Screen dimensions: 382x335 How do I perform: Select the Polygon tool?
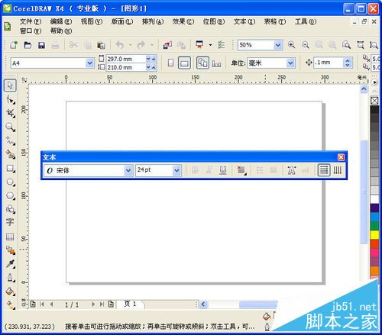point(10,195)
